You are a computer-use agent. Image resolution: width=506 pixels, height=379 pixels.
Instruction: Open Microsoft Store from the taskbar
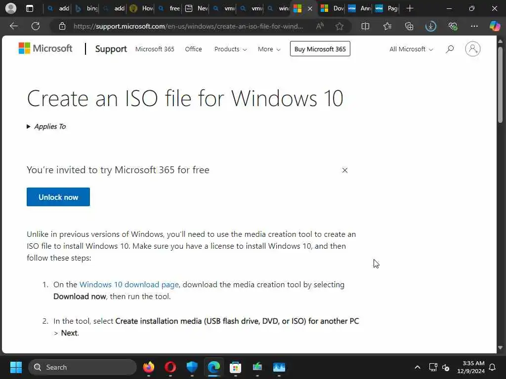coord(236,367)
